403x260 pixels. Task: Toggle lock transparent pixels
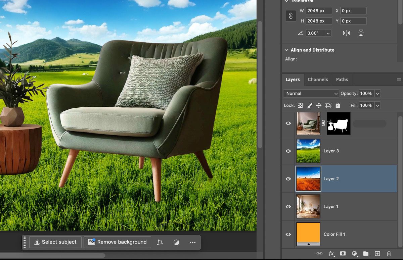[x=300, y=105]
